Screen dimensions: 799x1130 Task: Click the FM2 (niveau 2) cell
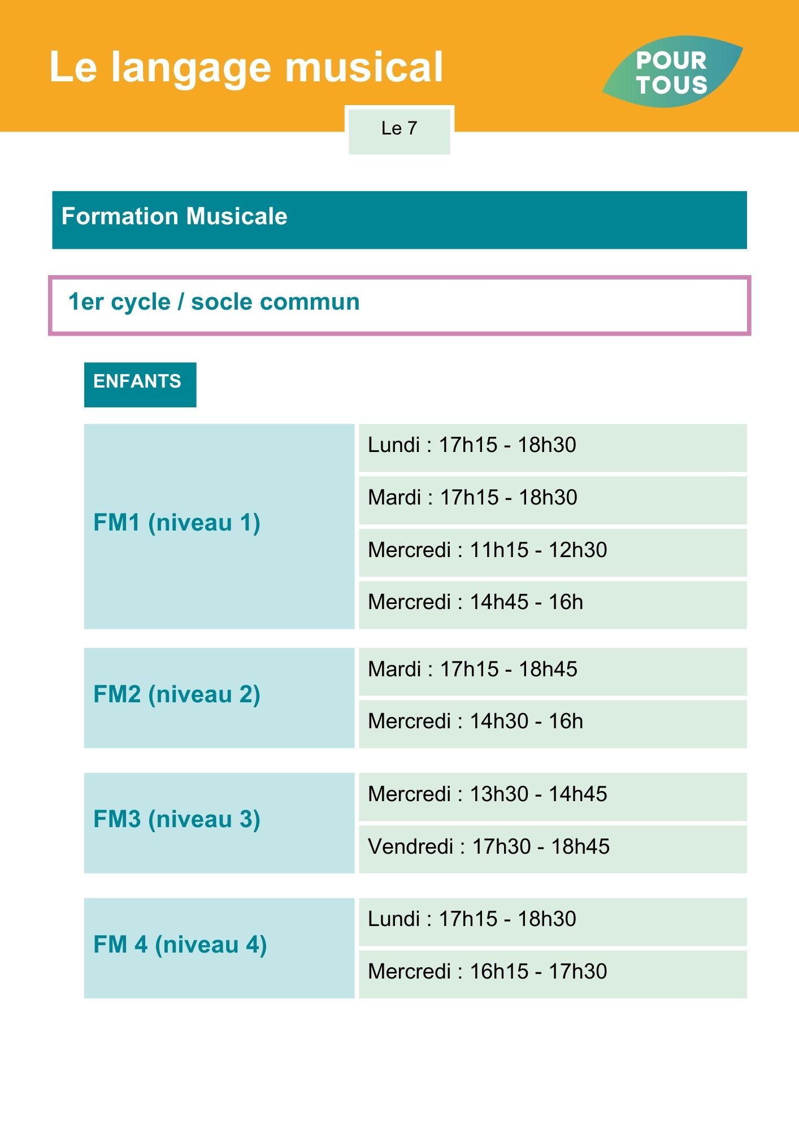(x=219, y=698)
